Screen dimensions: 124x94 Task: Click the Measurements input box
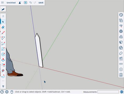point(108,92)
